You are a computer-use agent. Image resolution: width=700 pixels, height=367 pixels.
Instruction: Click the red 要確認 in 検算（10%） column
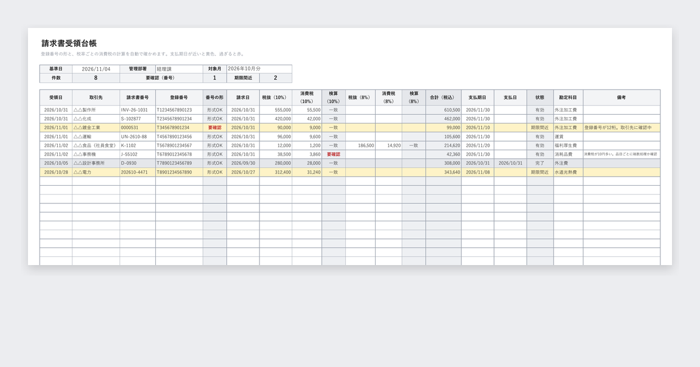click(333, 154)
